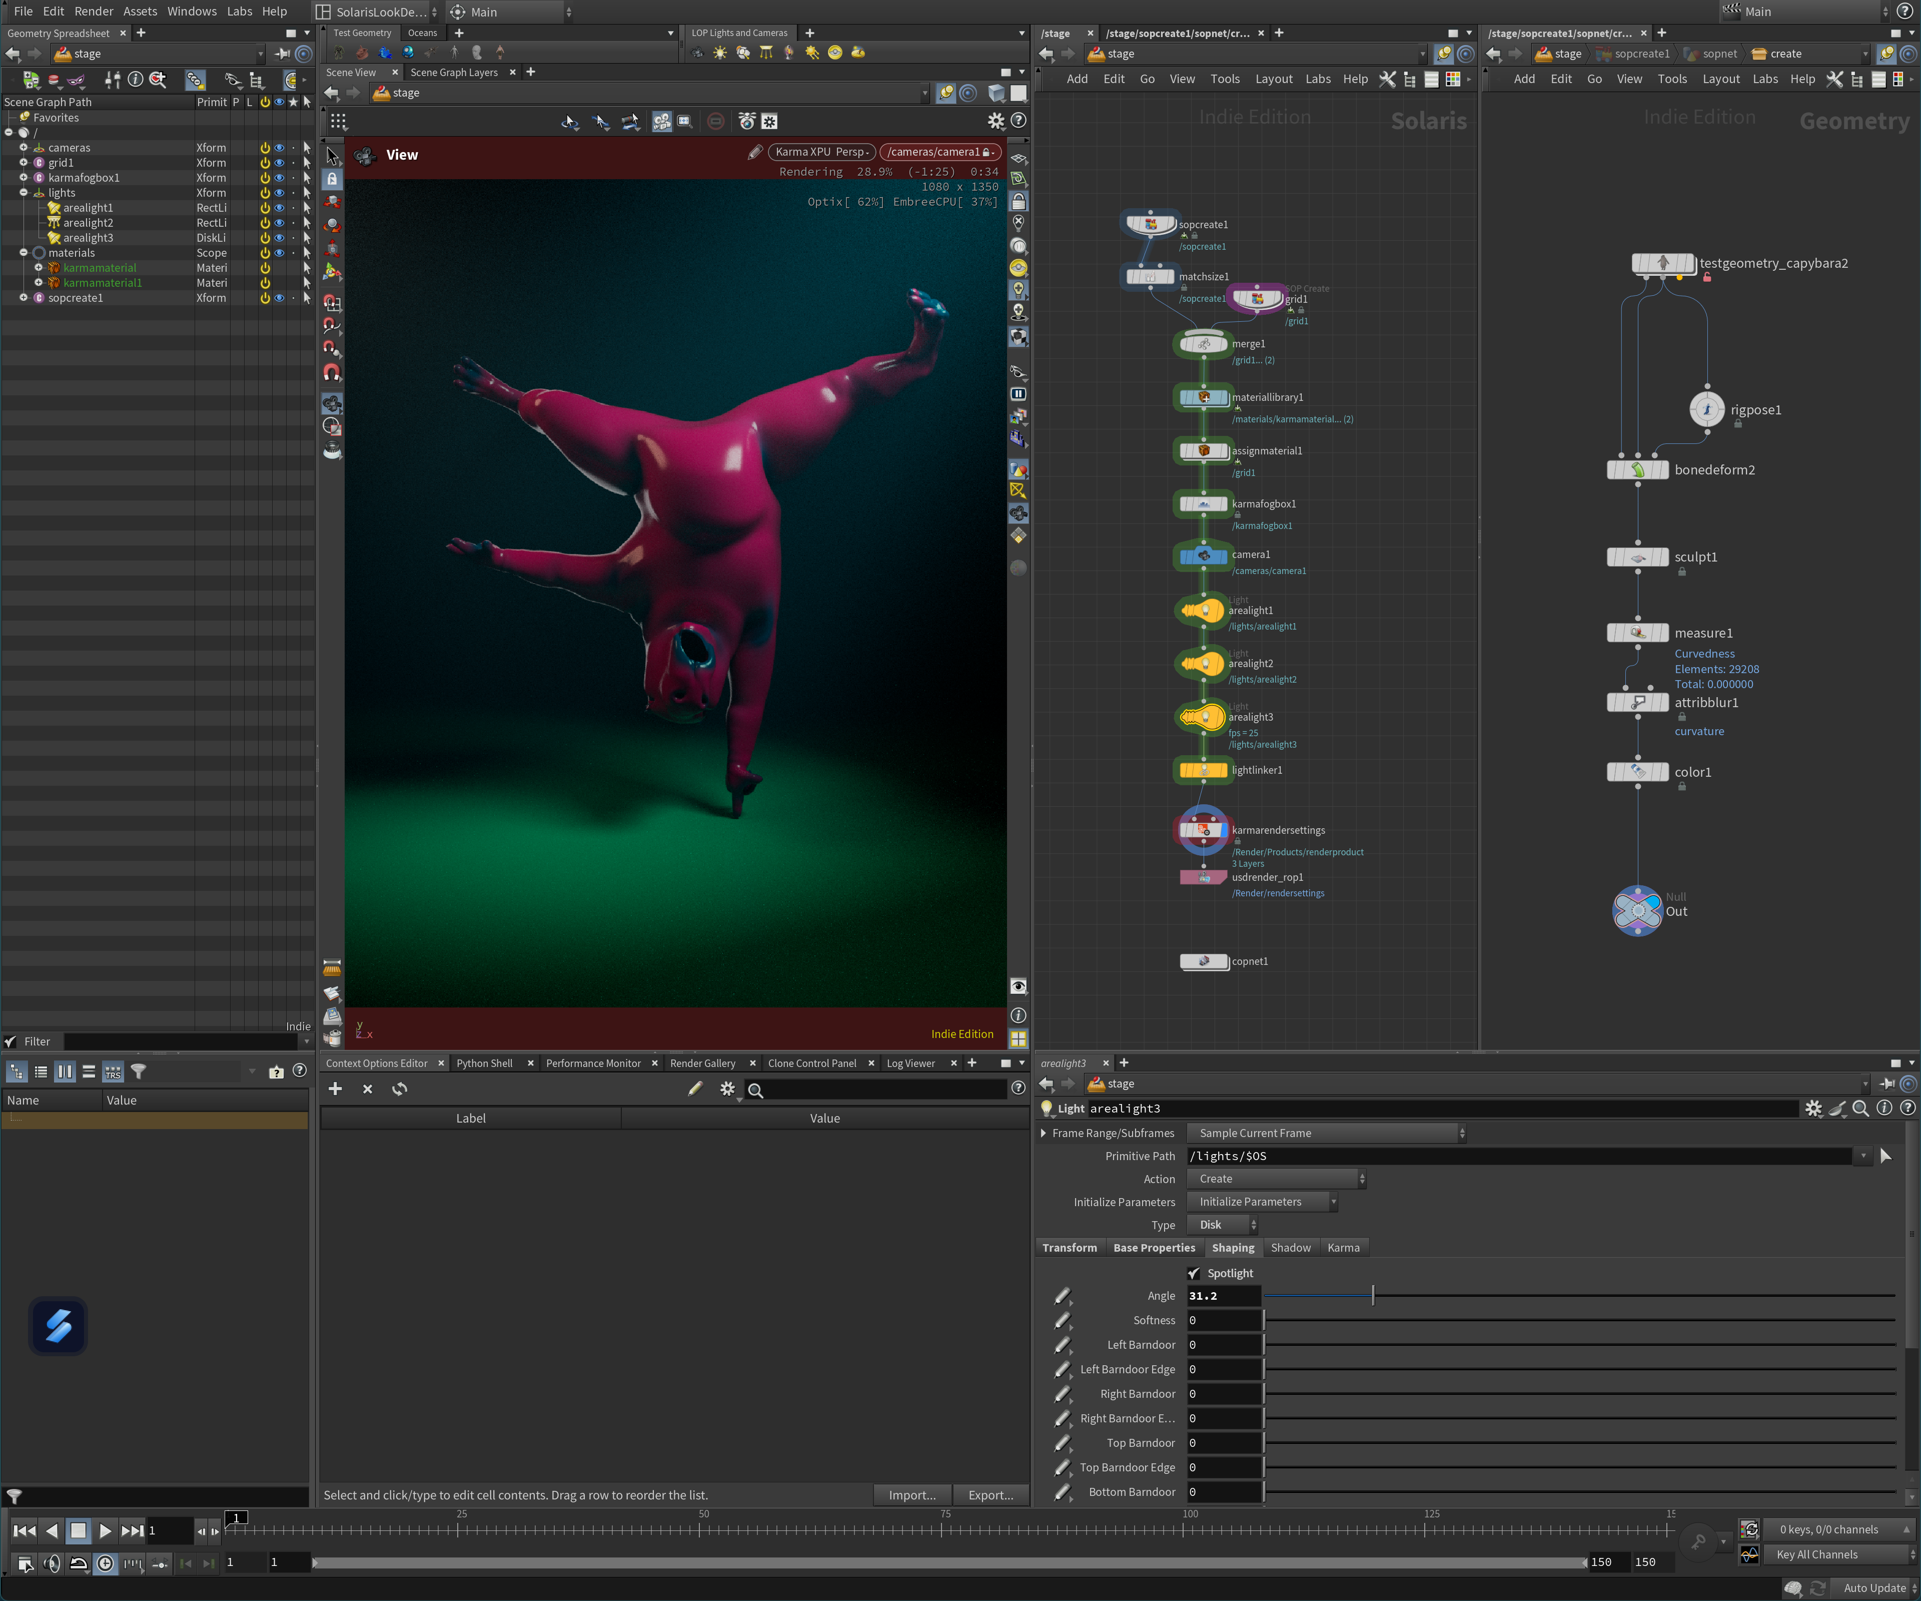Open the Sample Current Frame dropdown
The width and height of the screenshot is (1921, 1601).
[x=1326, y=1133]
